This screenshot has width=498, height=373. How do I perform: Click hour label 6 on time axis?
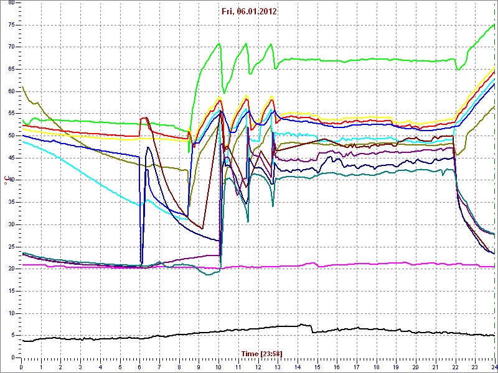point(139,366)
